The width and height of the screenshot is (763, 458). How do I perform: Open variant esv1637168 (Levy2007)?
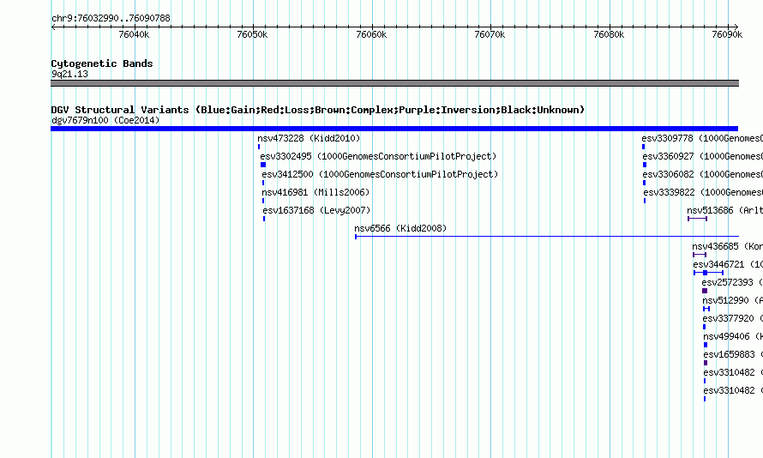point(317,210)
